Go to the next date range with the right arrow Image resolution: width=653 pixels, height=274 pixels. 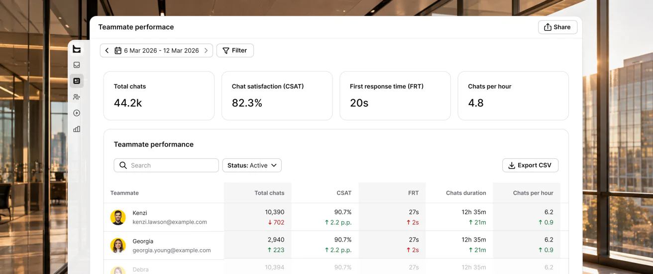pyautogui.click(x=206, y=50)
